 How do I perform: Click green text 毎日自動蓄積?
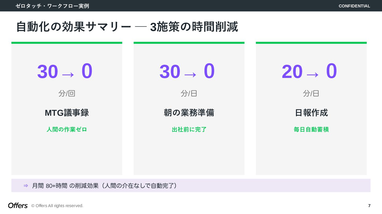(x=311, y=129)
